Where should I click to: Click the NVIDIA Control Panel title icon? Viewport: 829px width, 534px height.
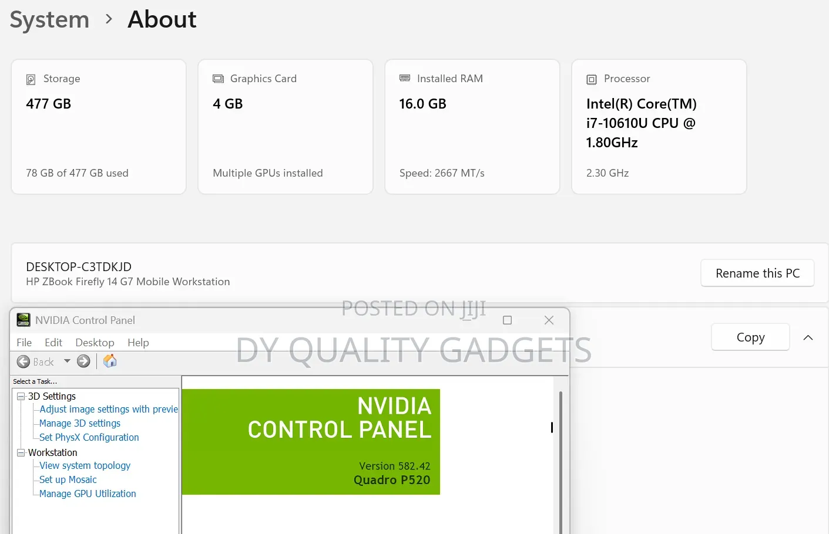[x=24, y=320]
